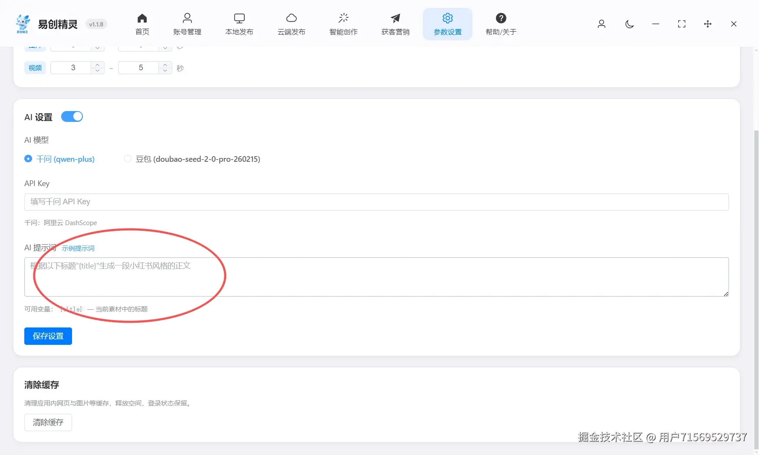Open the 账号管理 account tab
The width and height of the screenshot is (759, 455).
click(187, 24)
